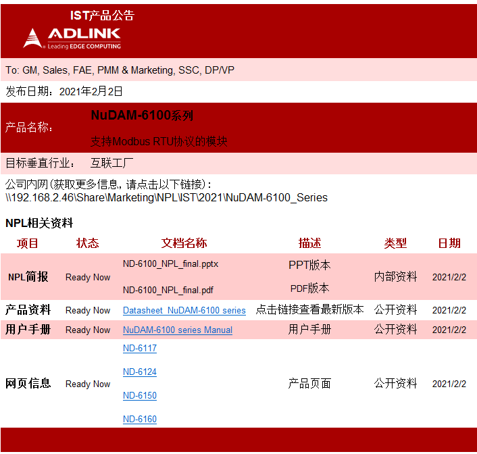Screen dimensions: 477x454
Task: Open the ND-6117 product page link
Action: tap(140, 349)
